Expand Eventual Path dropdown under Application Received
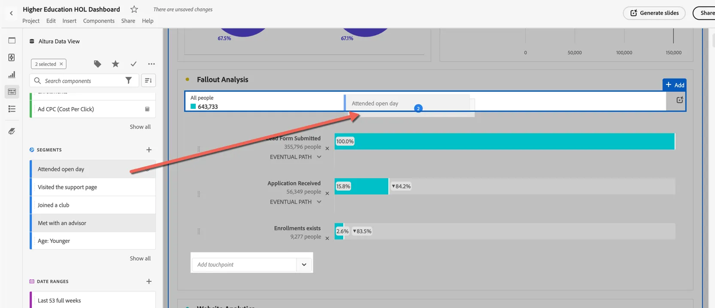The width and height of the screenshot is (715, 308). tap(296, 202)
